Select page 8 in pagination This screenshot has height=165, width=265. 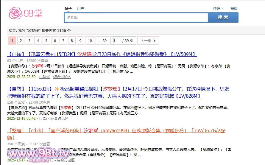(x=72, y=41)
